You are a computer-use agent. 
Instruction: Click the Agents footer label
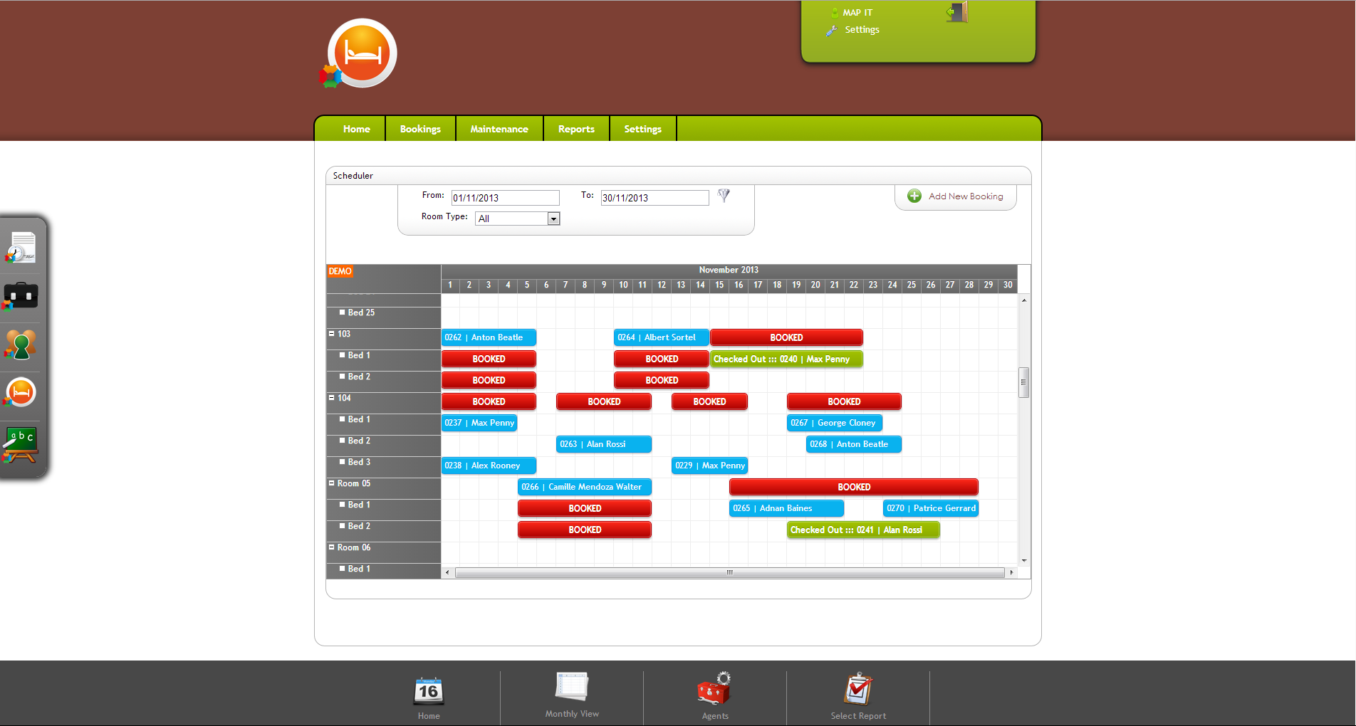(715, 716)
